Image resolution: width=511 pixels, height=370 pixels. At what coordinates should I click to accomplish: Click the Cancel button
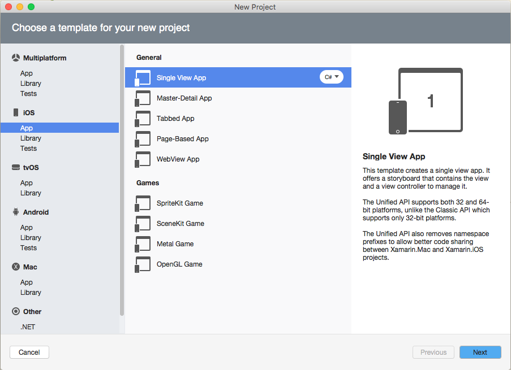[x=29, y=352]
